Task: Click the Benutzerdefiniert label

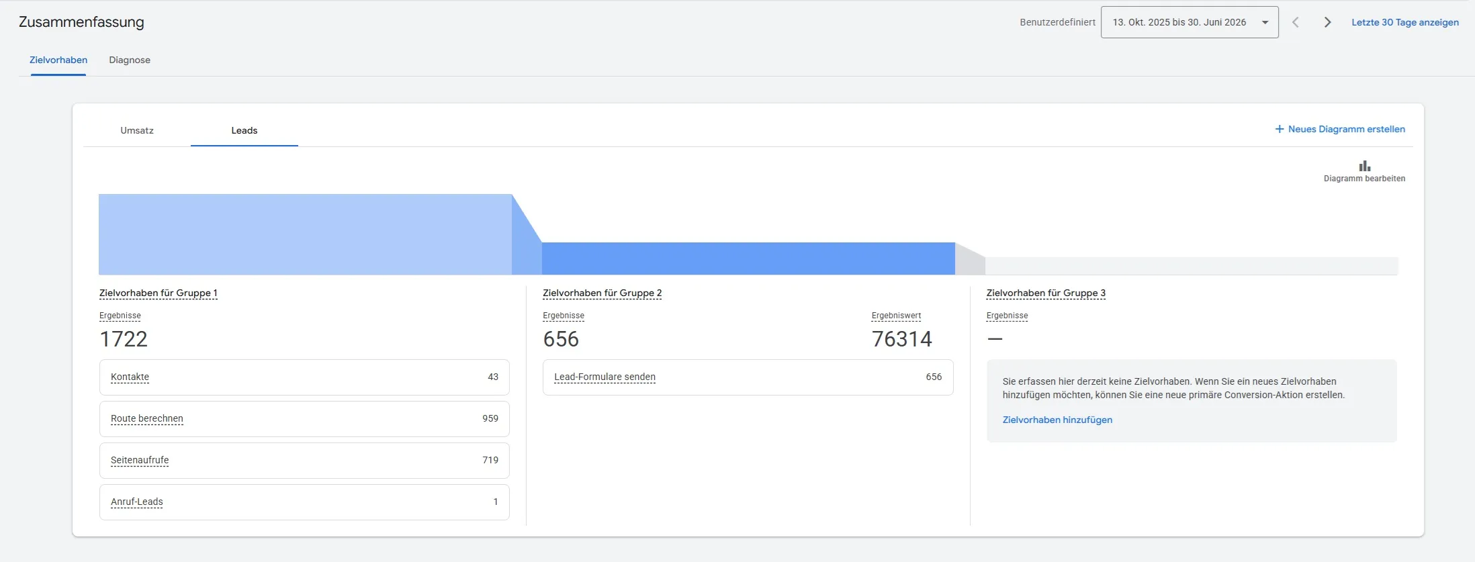Action: (x=1057, y=22)
